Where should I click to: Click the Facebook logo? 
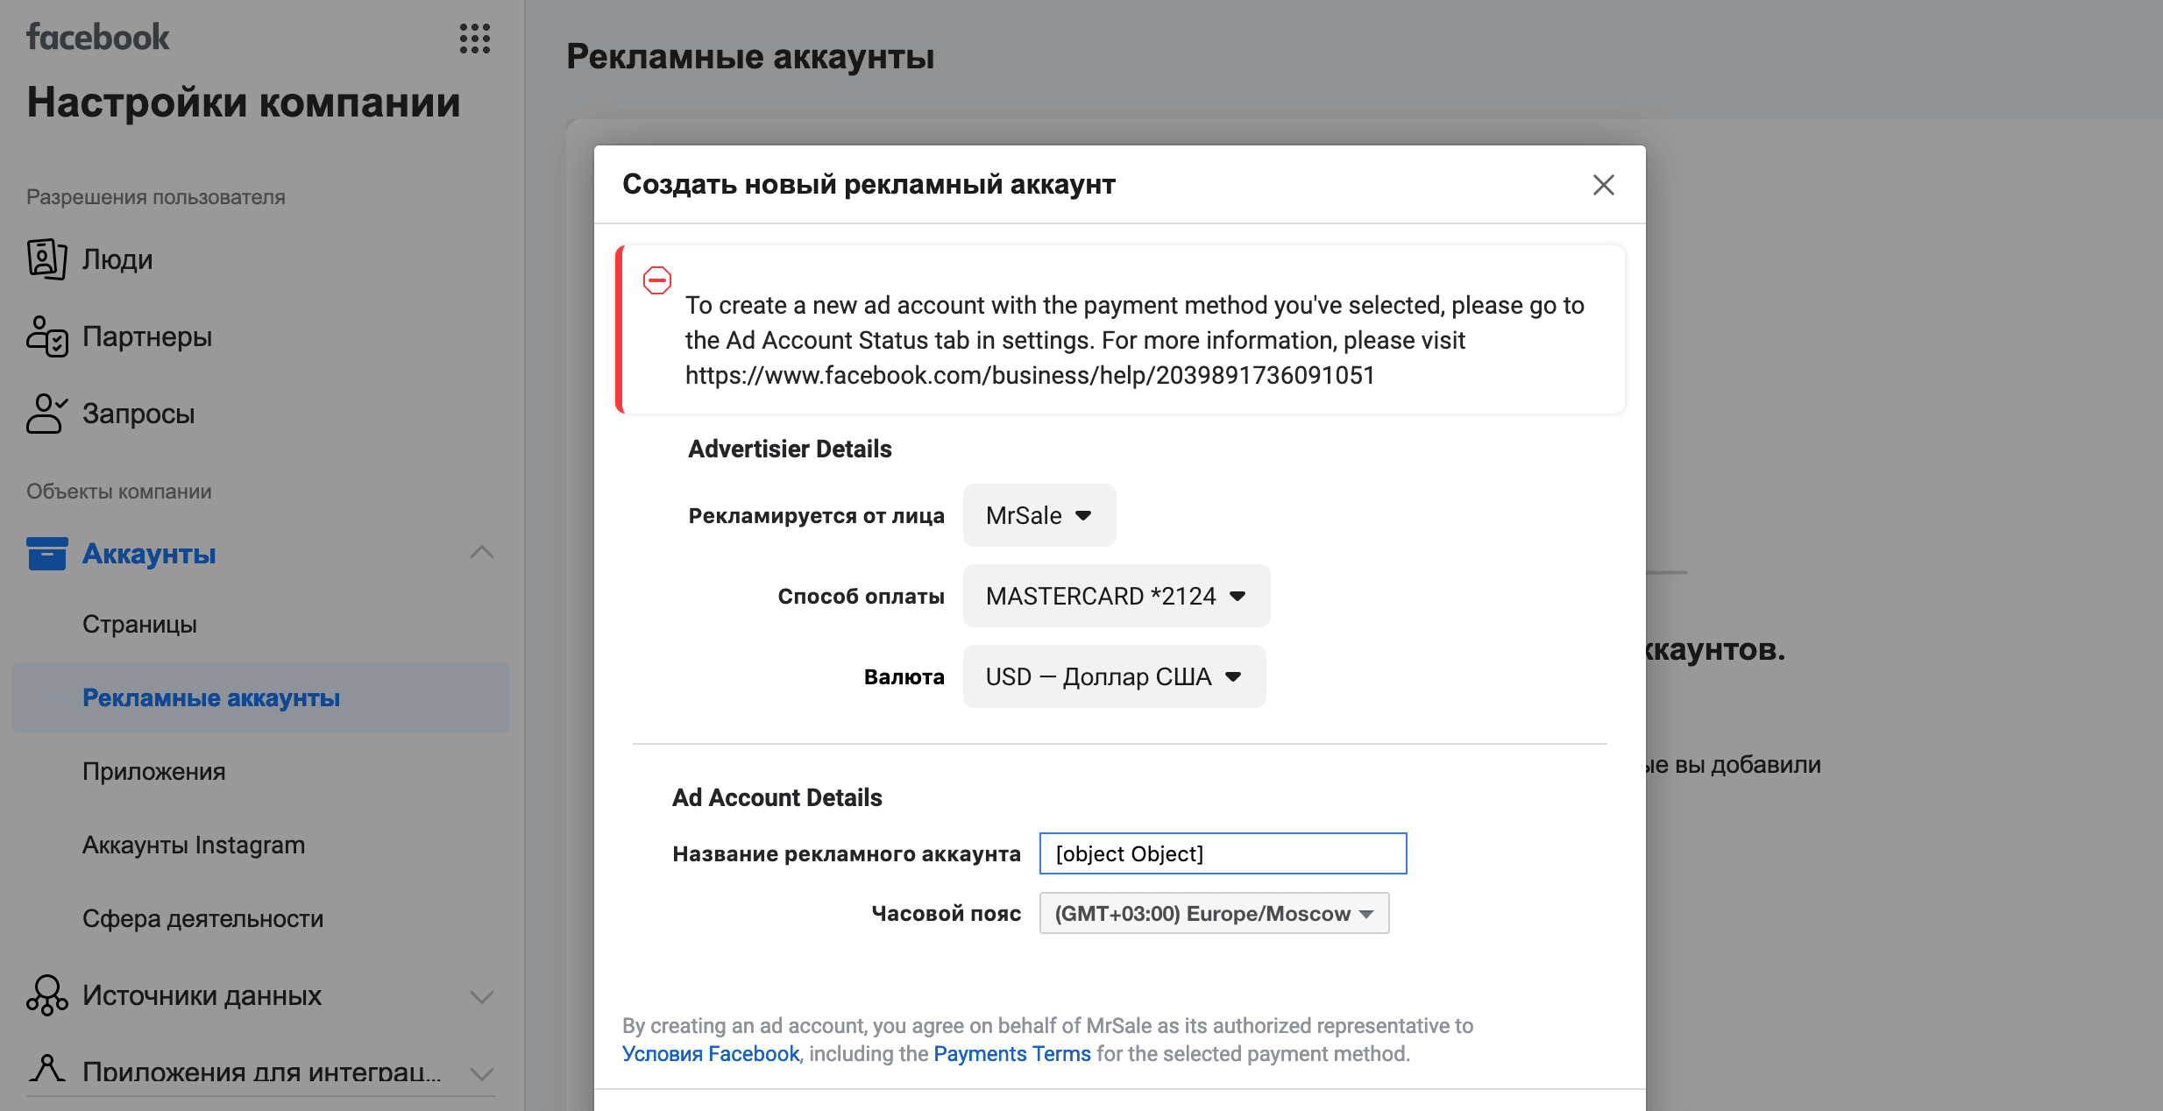[x=98, y=37]
